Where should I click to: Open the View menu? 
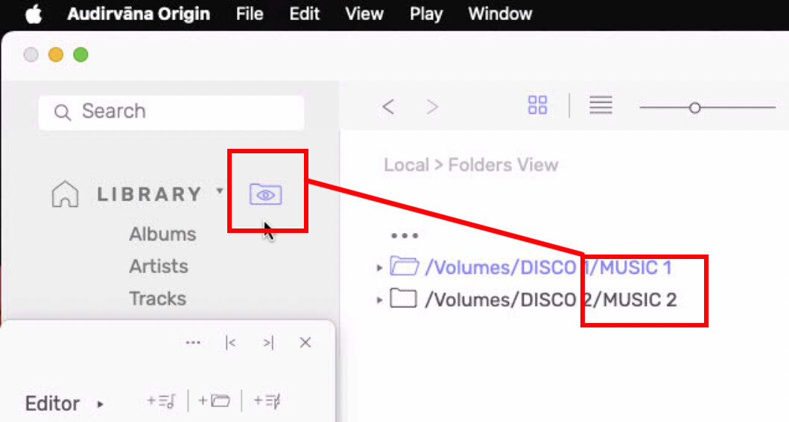point(364,14)
